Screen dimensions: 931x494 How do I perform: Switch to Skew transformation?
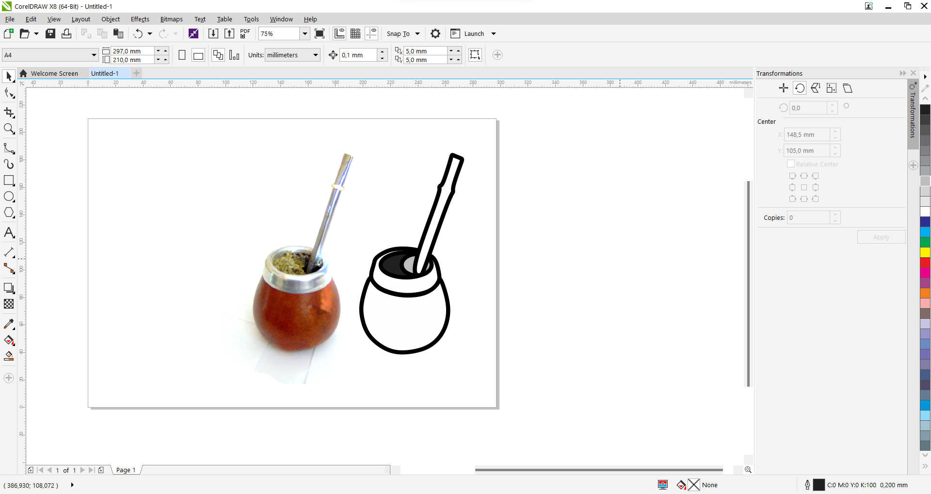point(848,88)
